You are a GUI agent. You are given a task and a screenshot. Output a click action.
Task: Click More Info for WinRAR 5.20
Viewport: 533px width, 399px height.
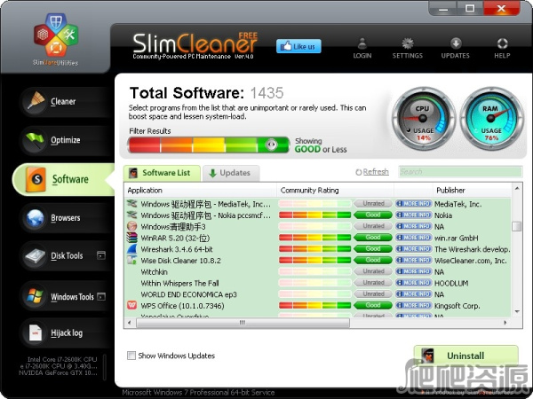(412, 238)
